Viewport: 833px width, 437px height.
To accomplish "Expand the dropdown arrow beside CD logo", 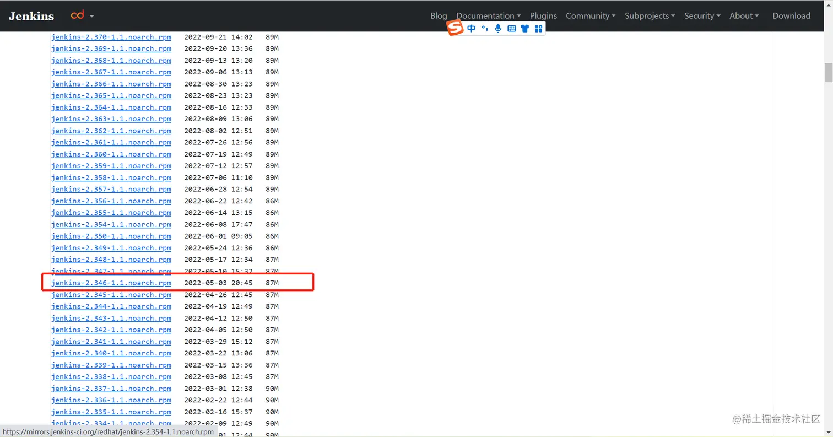I will (x=92, y=17).
